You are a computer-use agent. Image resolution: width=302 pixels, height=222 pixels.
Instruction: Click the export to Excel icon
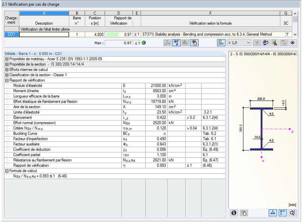coord(275,43)
